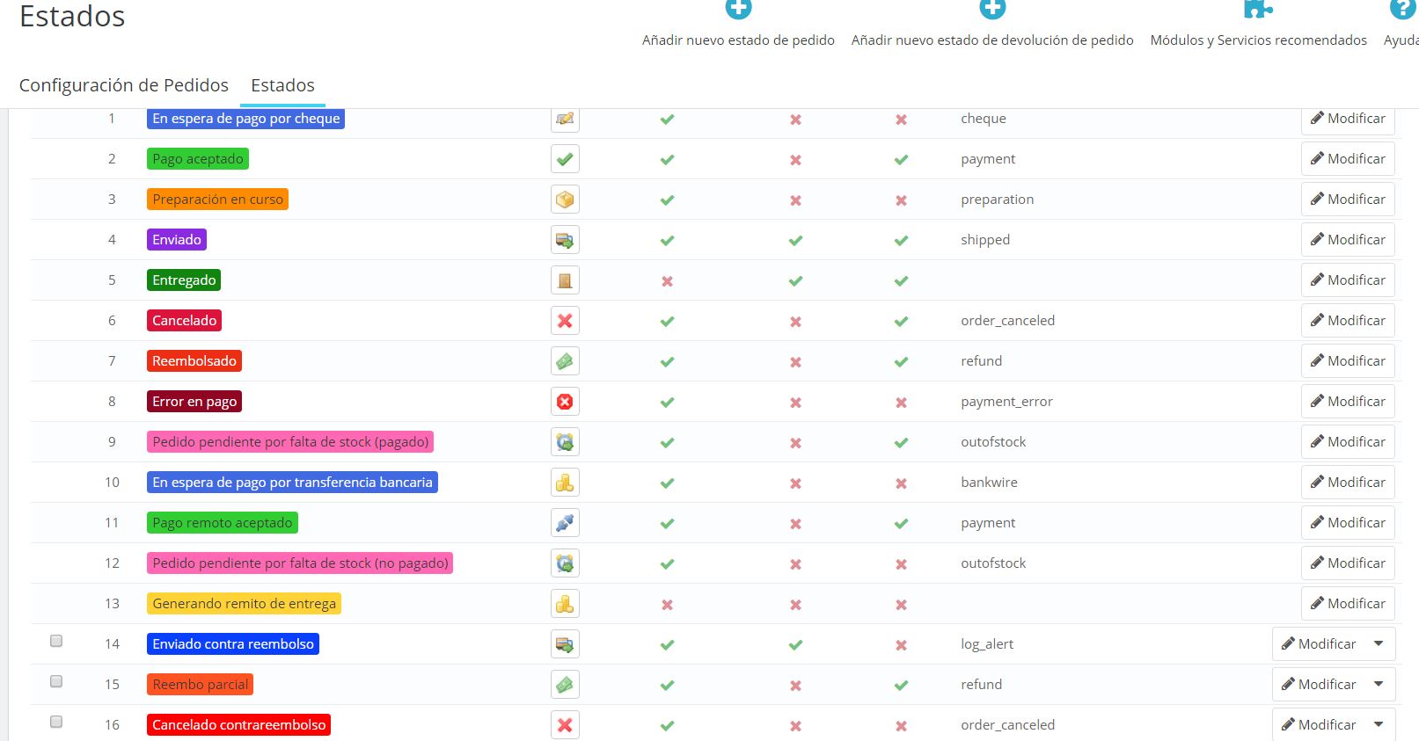Click the package icon in the Entregado row
The image size is (1419, 741).
coord(565,280)
